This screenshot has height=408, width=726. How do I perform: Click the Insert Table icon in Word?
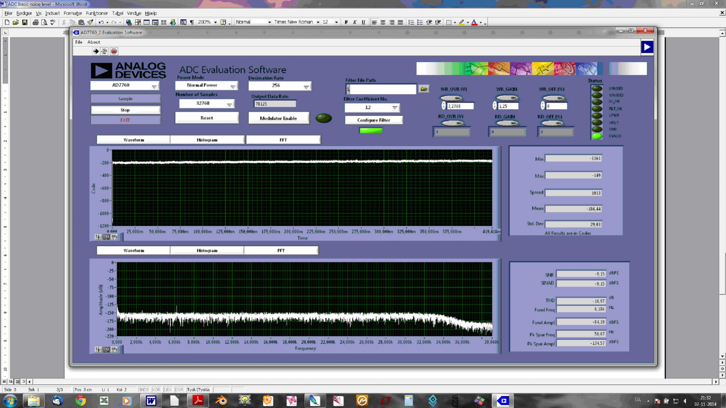146,22
